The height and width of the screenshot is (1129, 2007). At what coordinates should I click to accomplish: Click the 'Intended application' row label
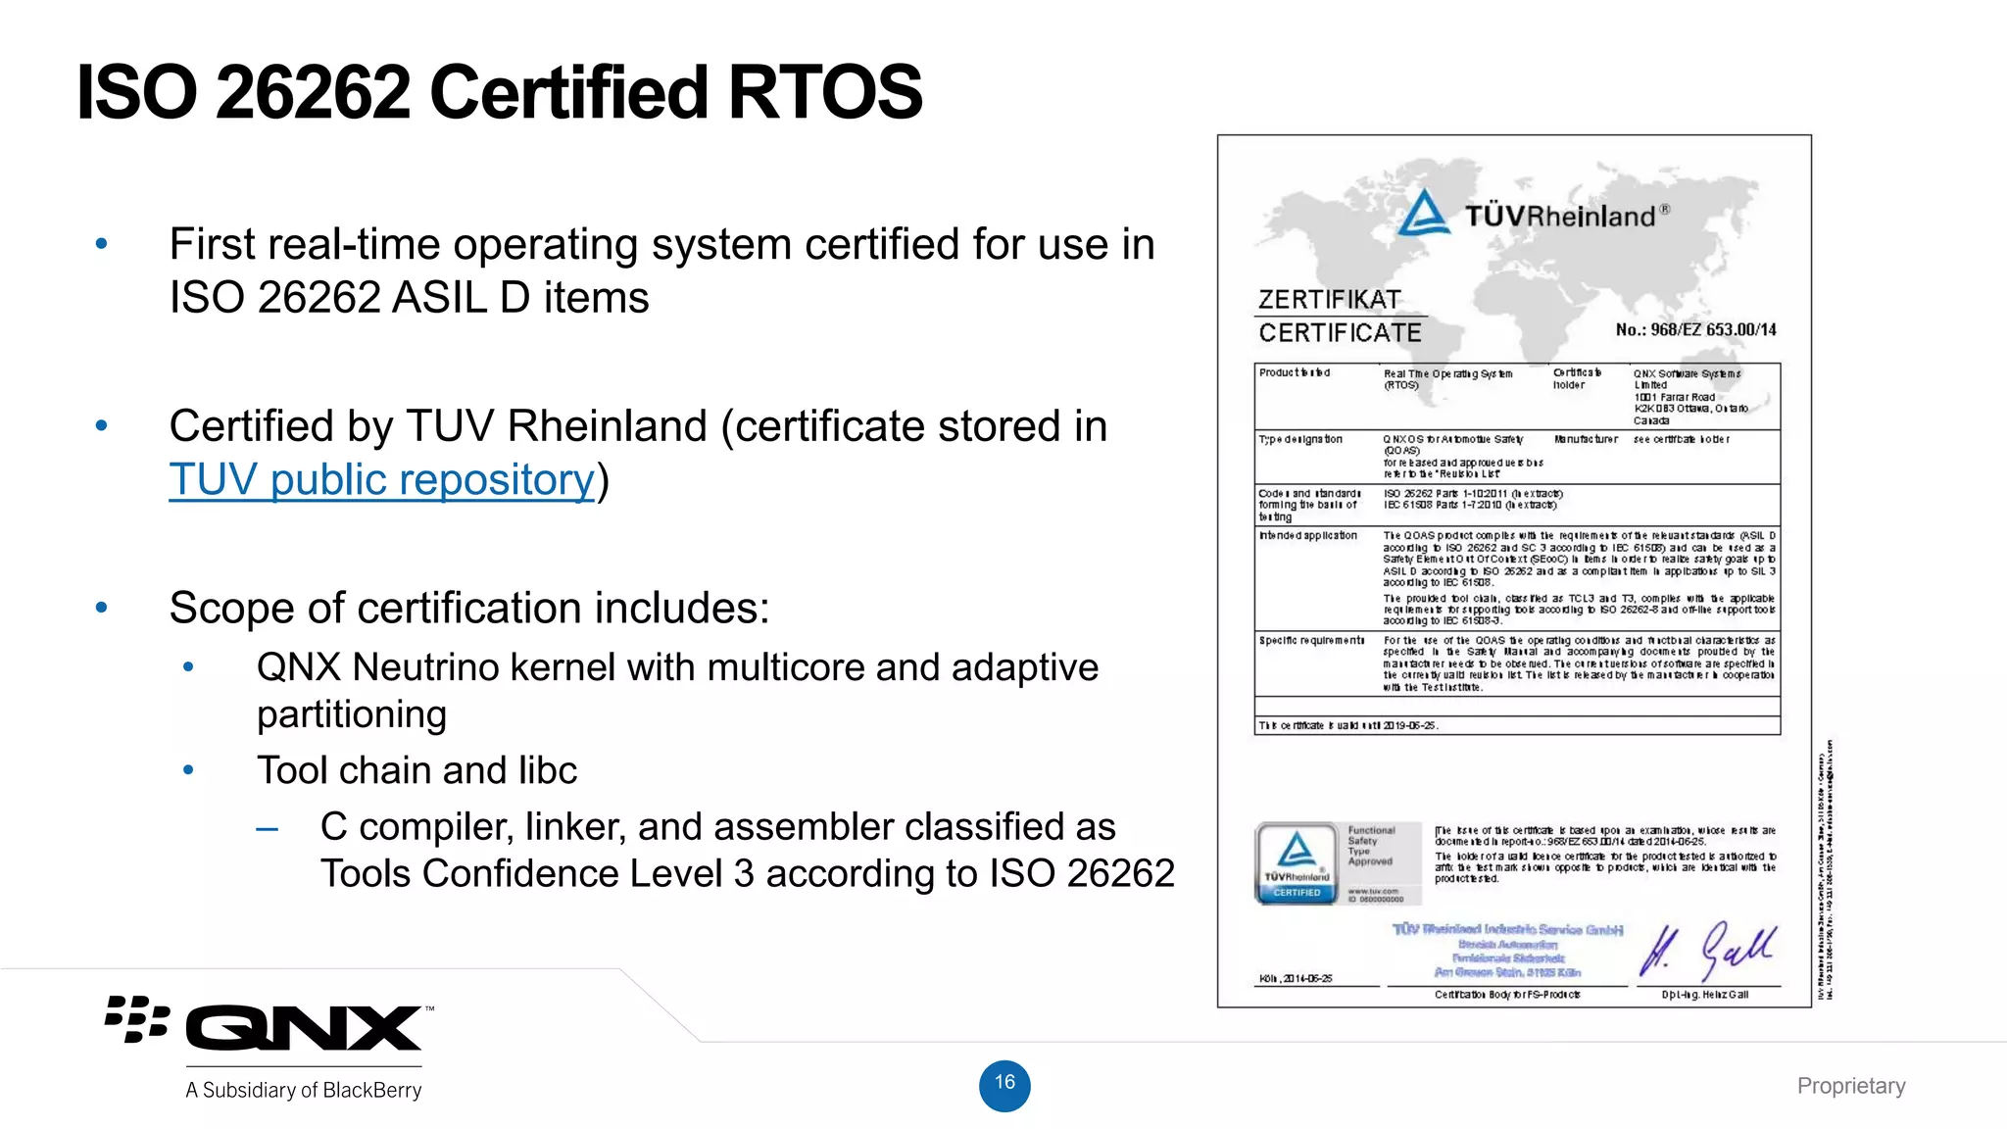[1308, 536]
